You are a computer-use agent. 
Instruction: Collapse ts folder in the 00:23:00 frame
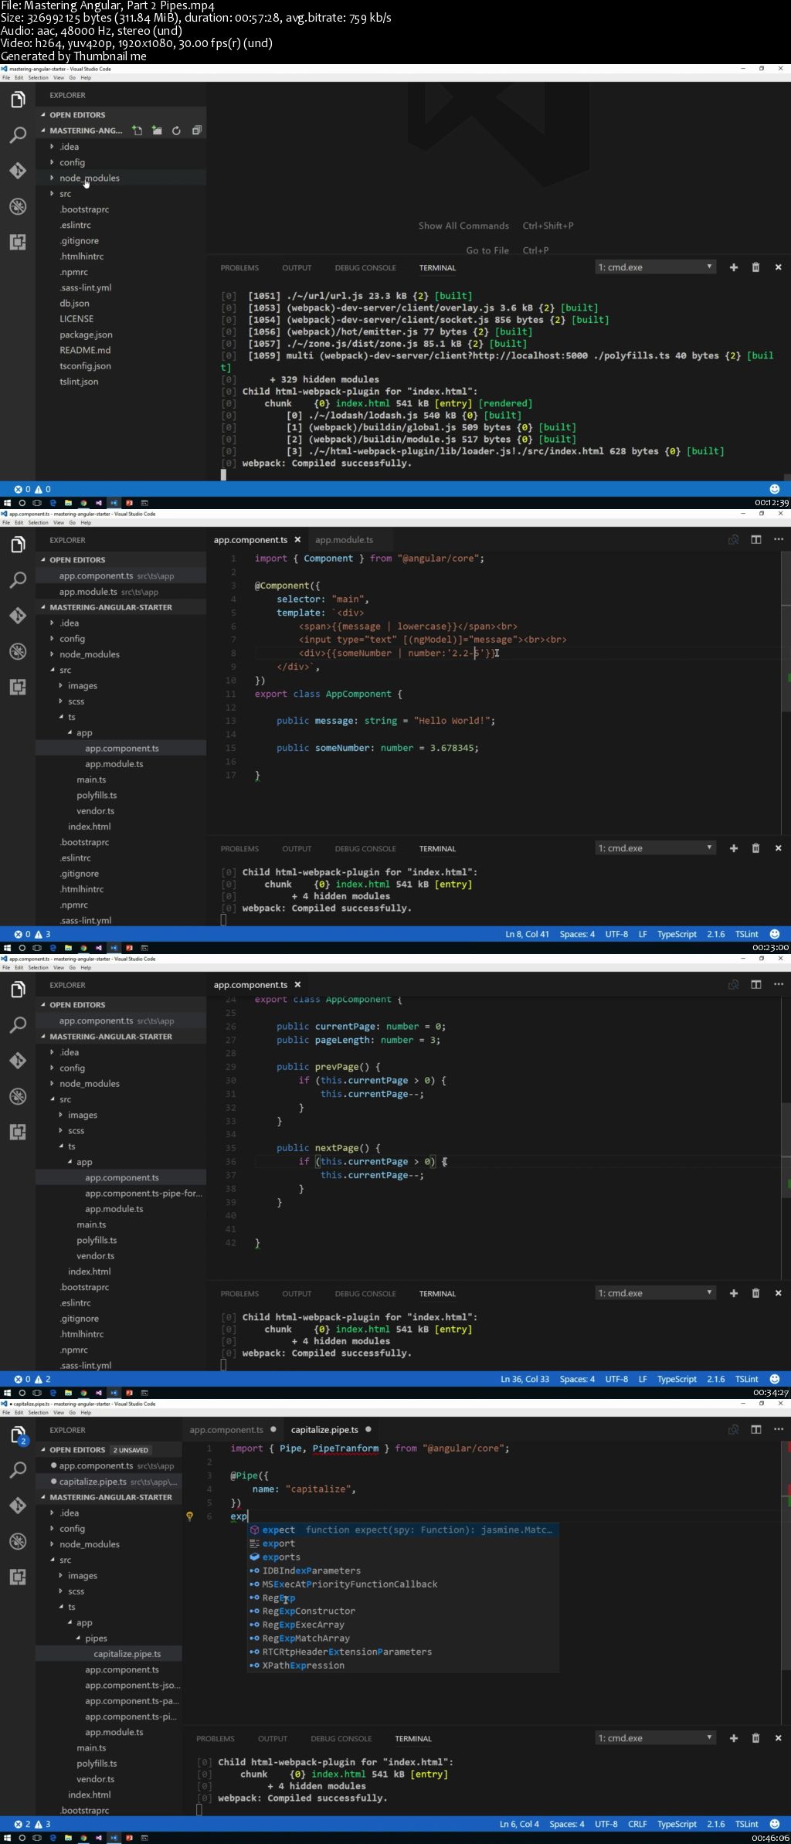(71, 717)
